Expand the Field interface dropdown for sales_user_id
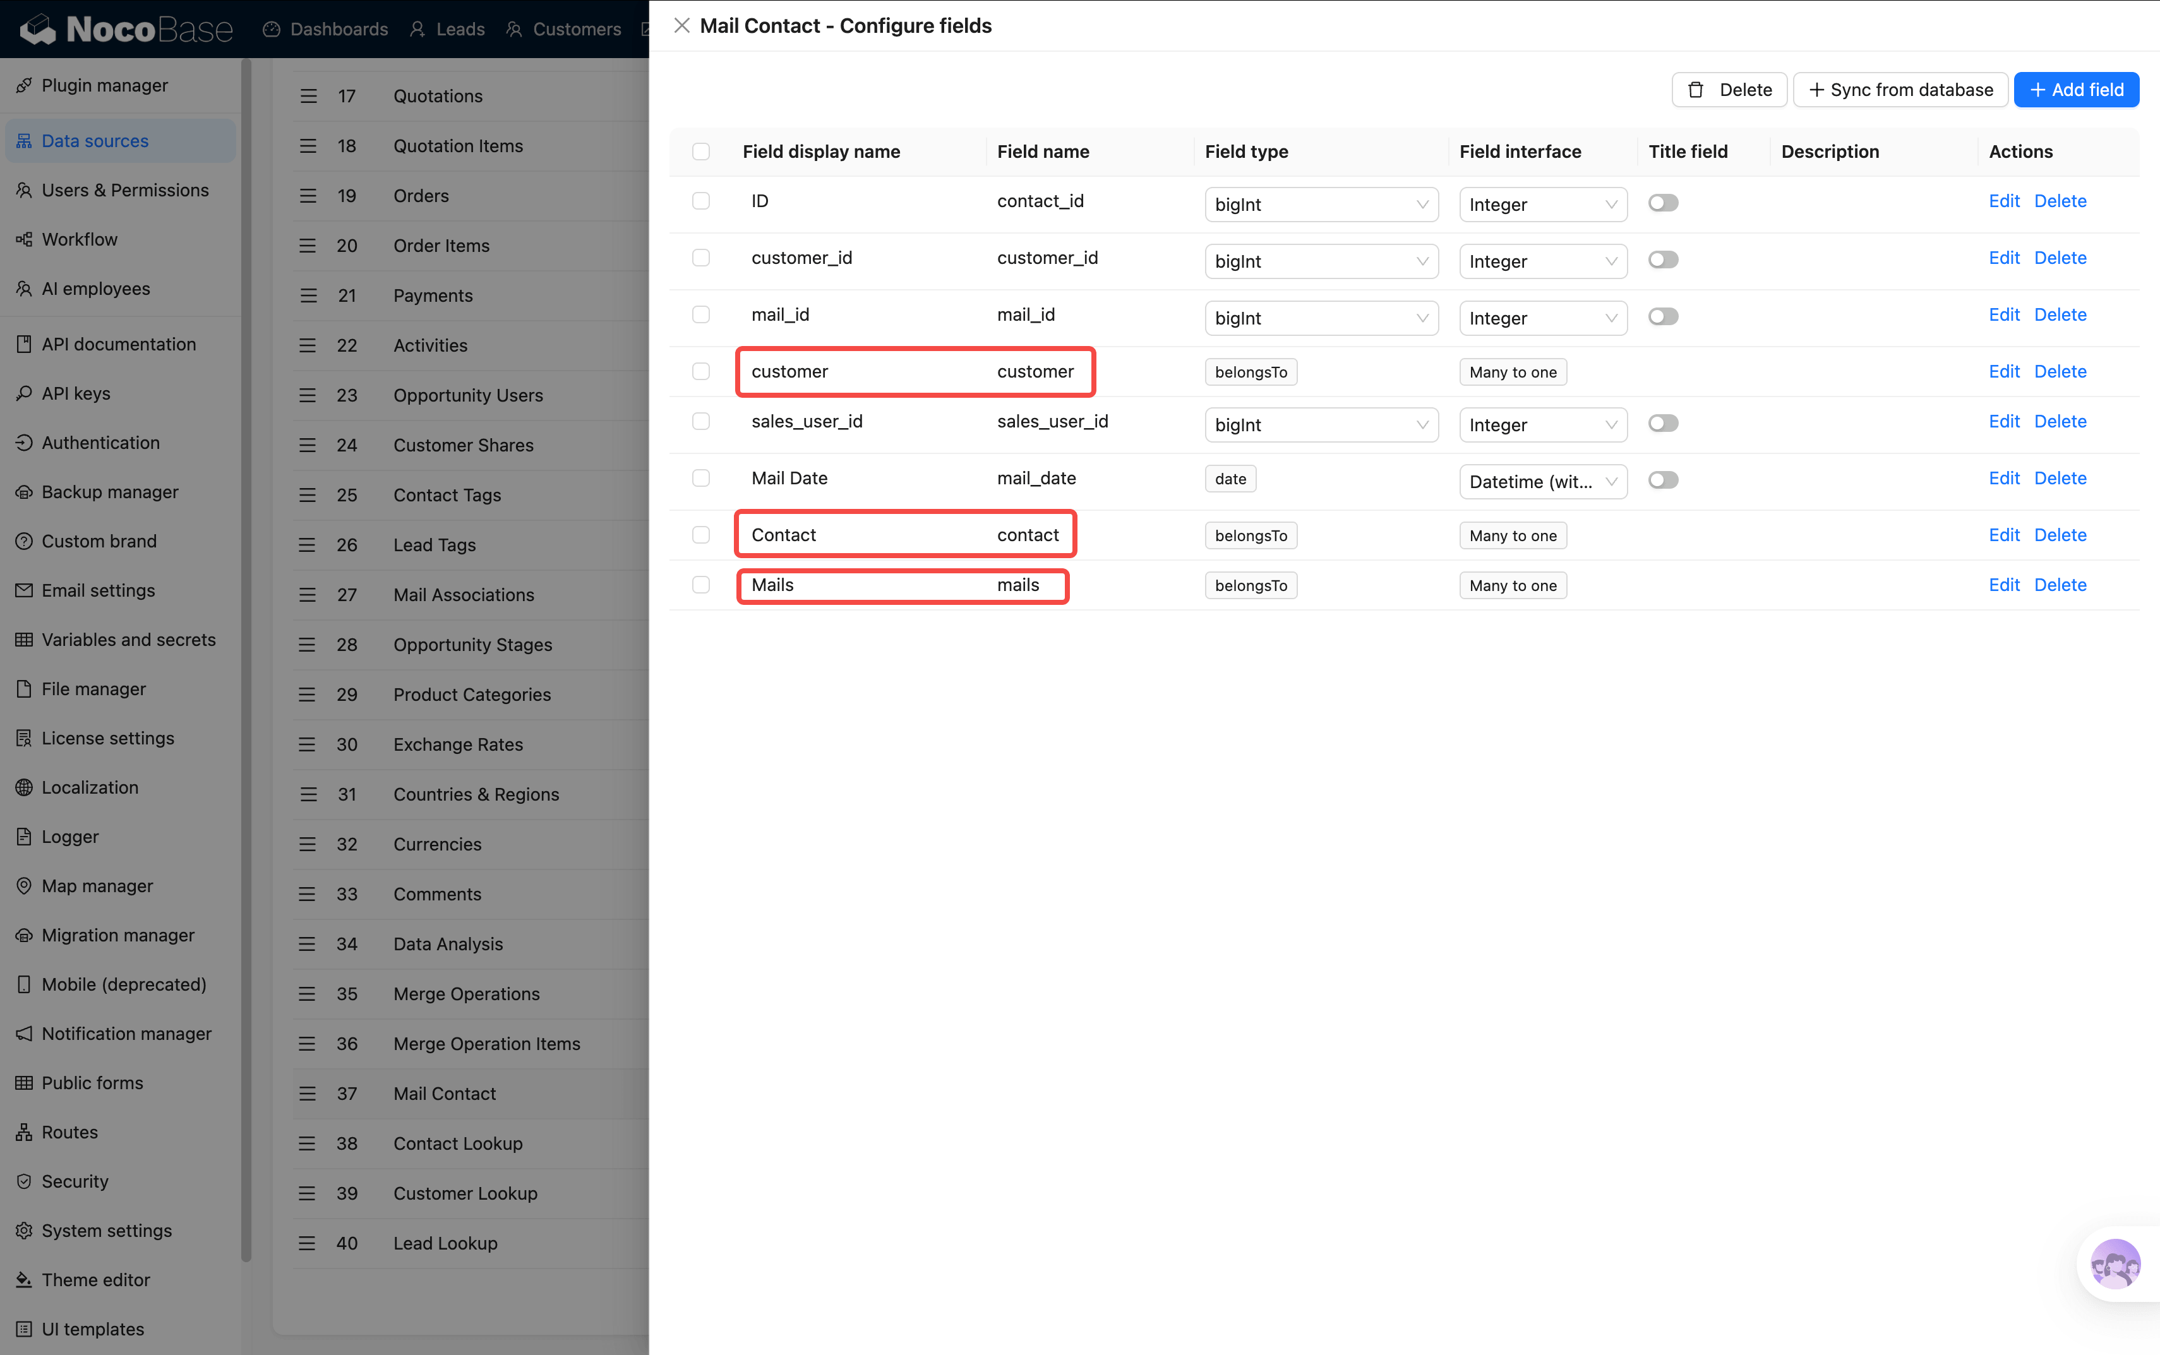 pos(1542,425)
